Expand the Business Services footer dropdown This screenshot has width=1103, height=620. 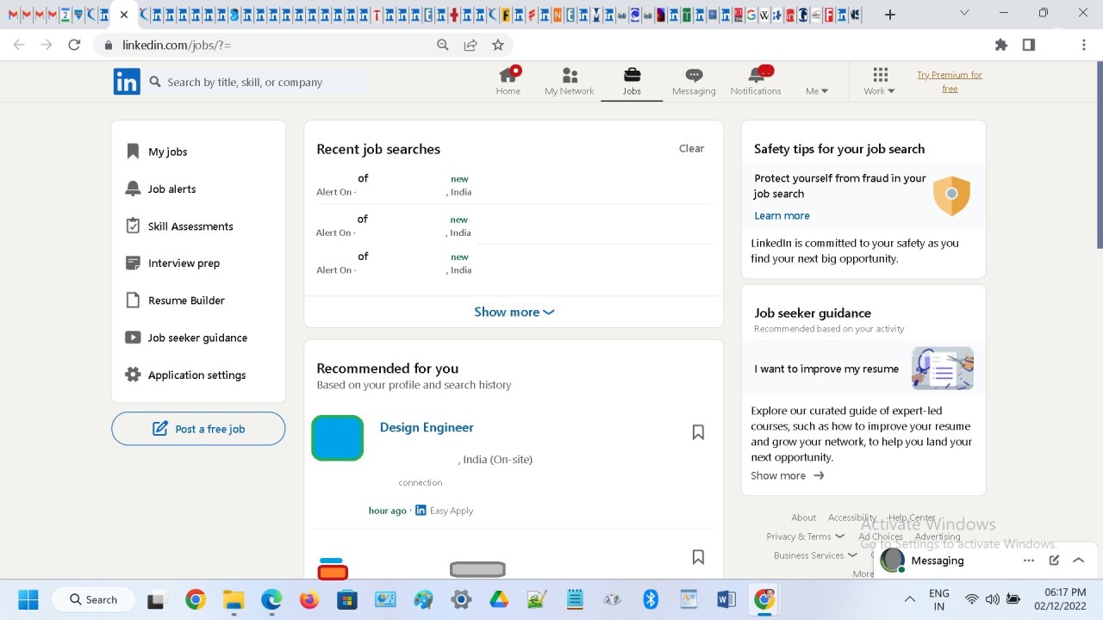[x=815, y=555]
